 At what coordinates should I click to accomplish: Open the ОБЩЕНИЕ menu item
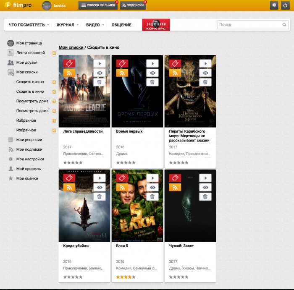(x=121, y=25)
